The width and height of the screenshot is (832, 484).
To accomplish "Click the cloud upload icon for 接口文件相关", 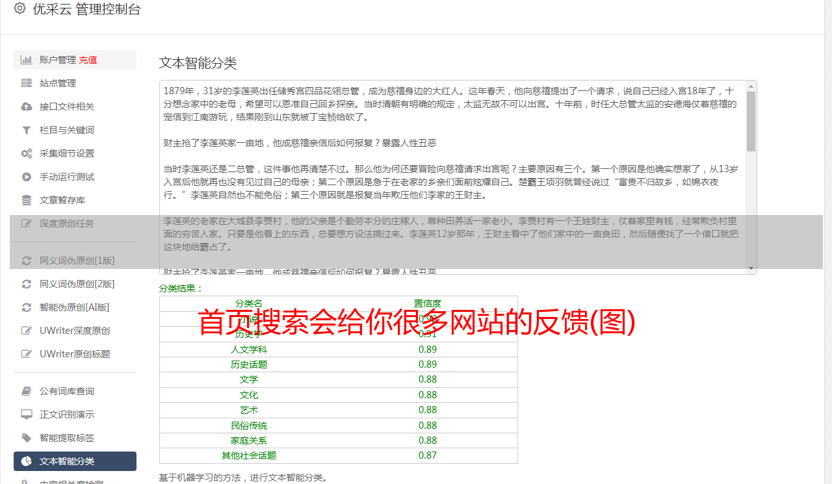I will coord(27,107).
